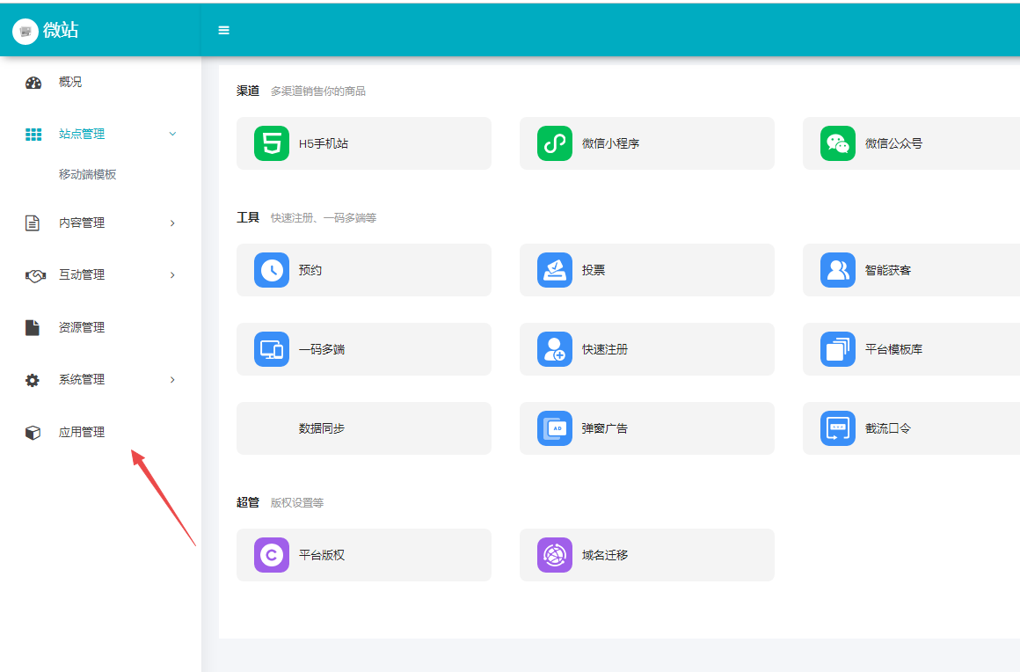This screenshot has width=1020, height=672.
Task: Click the 微信公众号 label text
Action: point(893,143)
